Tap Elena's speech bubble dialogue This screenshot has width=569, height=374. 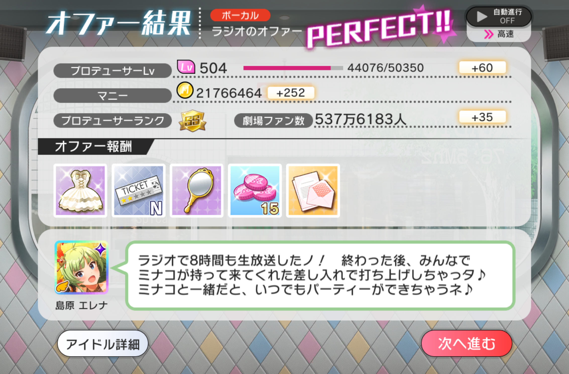click(320, 275)
